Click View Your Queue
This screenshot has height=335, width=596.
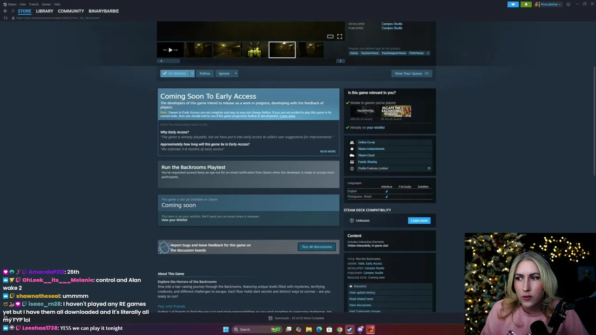click(412, 74)
